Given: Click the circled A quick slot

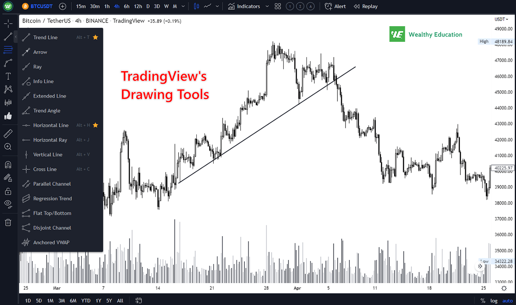Looking at the screenshot, I should pyautogui.click(x=311, y=6).
